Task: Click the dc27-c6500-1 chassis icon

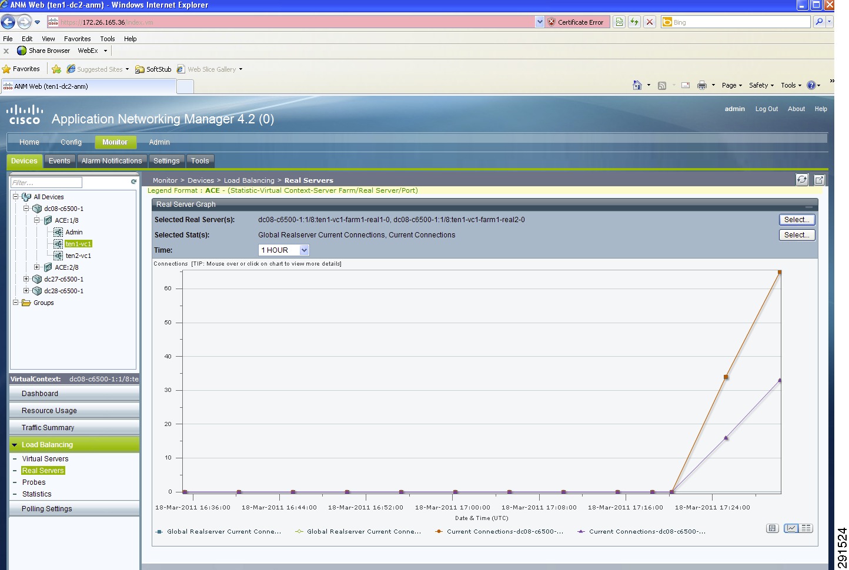Action: click(x=37, y=279)
